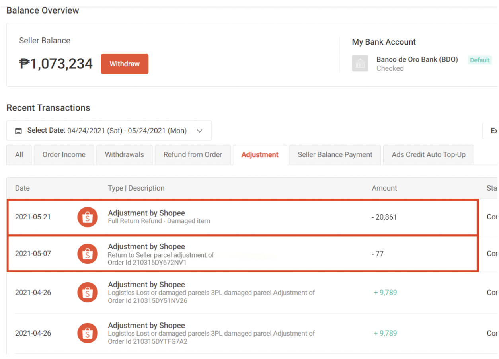The width and height of the screenshot is (499, 359).
Task: Switch to the All transactions tab
Action: (19, 155)
